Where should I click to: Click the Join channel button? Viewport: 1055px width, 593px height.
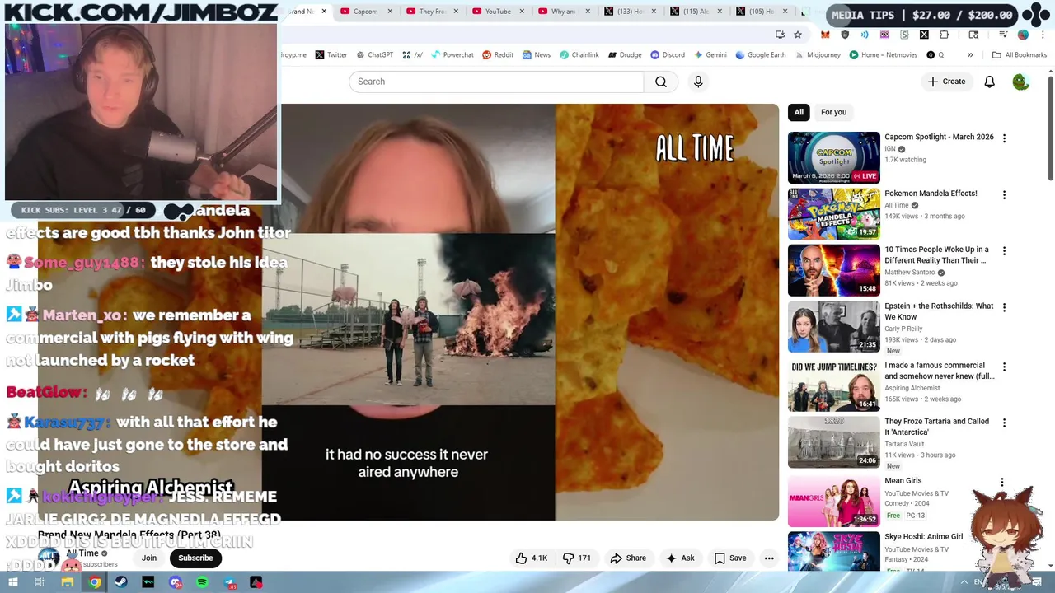[149, 558]
